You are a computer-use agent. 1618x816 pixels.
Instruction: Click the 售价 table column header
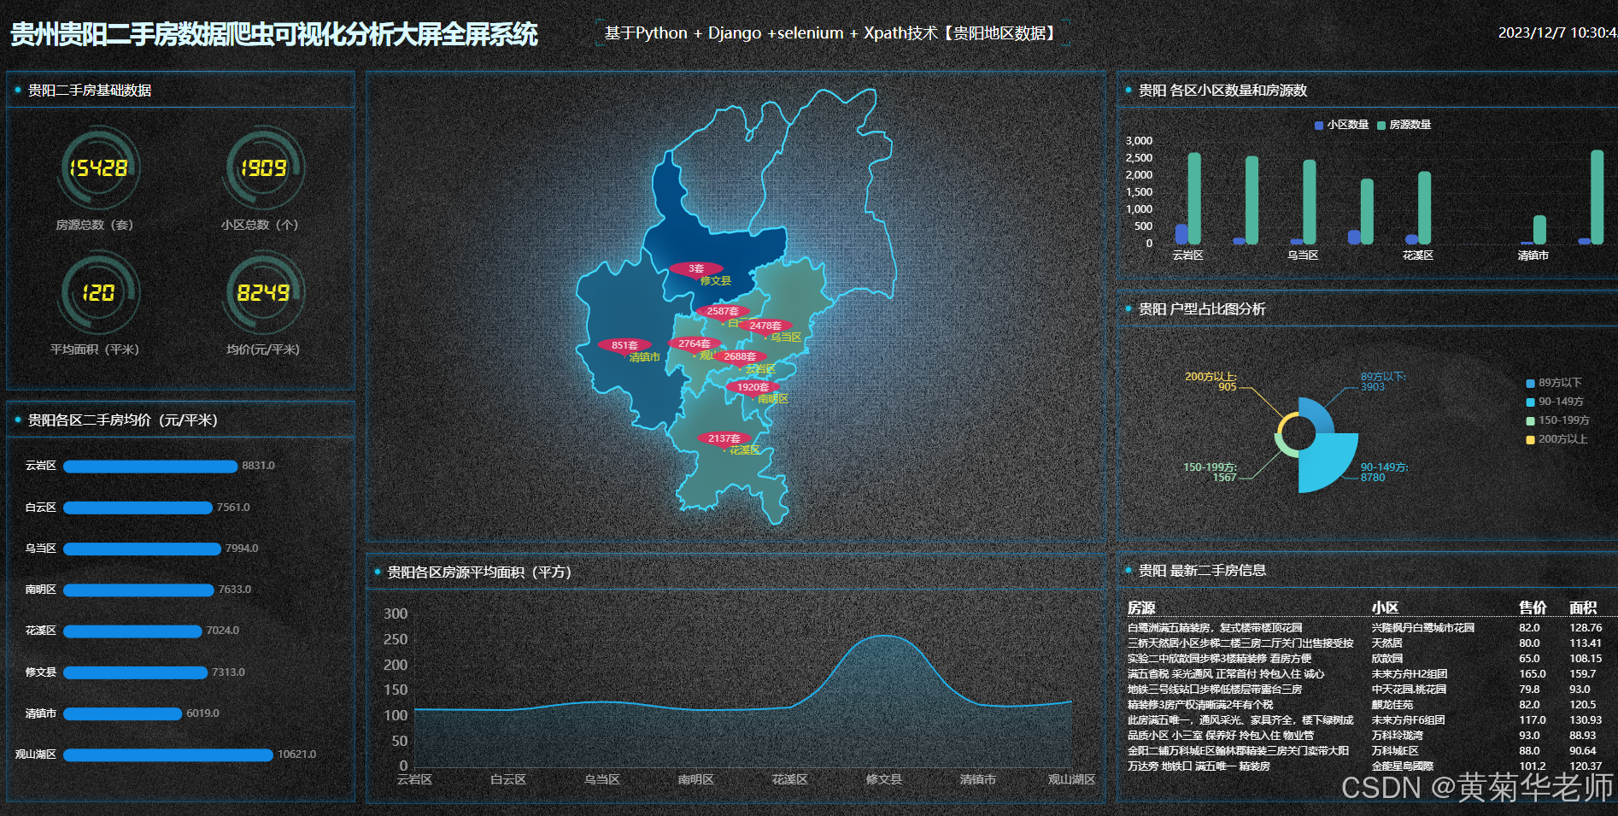pos(1533,608)
